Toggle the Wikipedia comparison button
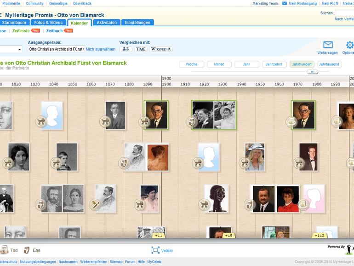This screenshot has width=354, height=266. 161,49
